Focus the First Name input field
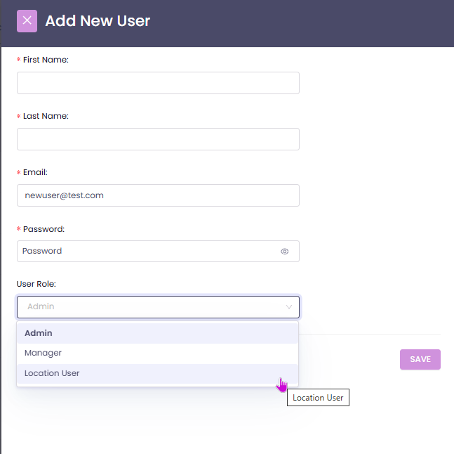The height and width of the screenshot is (454, 454). pyautogui.click(x=158, y=83)
